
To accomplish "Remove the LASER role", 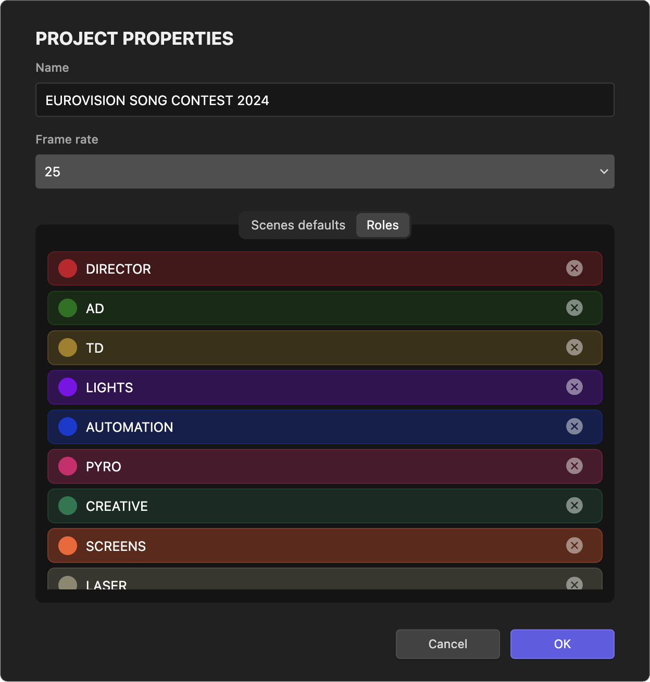I will [574, 585].
